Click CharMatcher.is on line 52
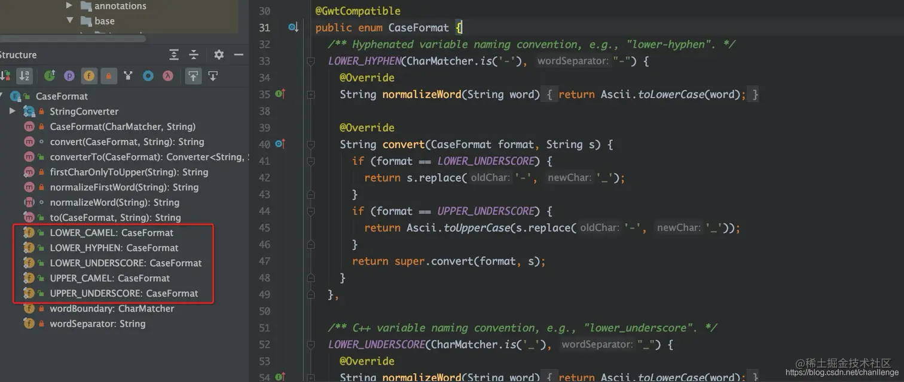The image size is (904, 382). pyautogui.click(x=472, y=344)
